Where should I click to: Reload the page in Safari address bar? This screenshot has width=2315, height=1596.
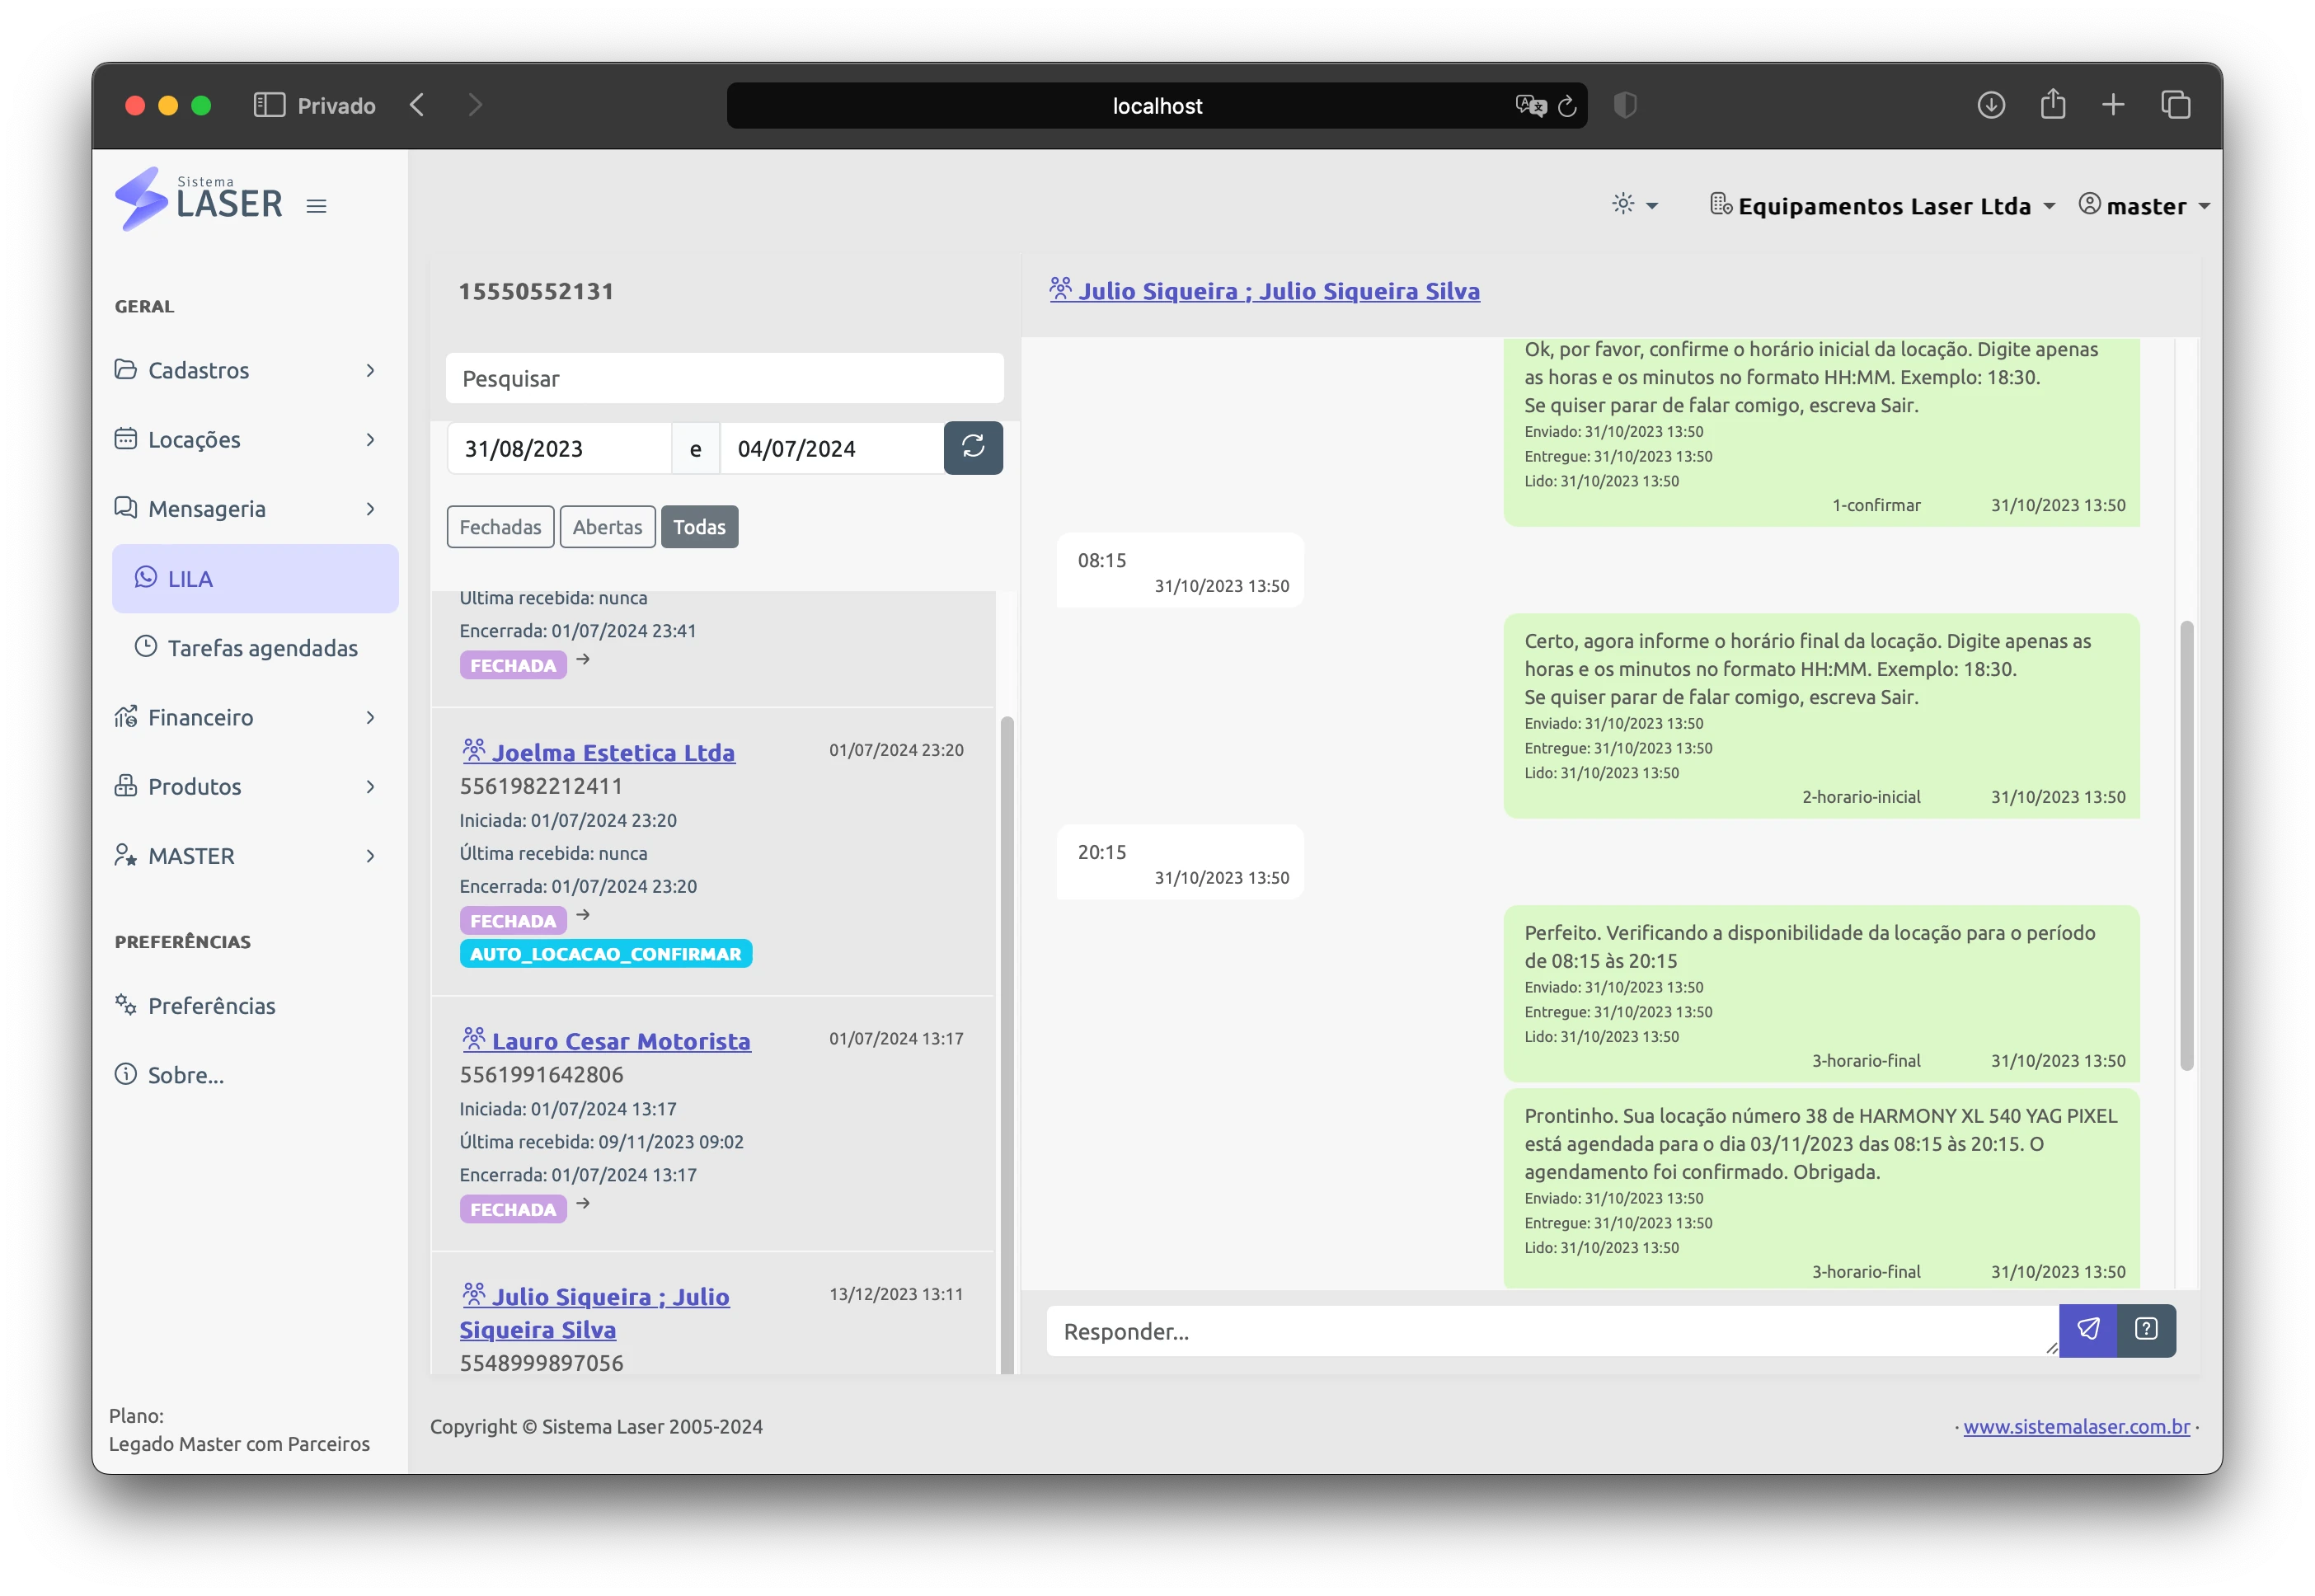[1566, 105]
